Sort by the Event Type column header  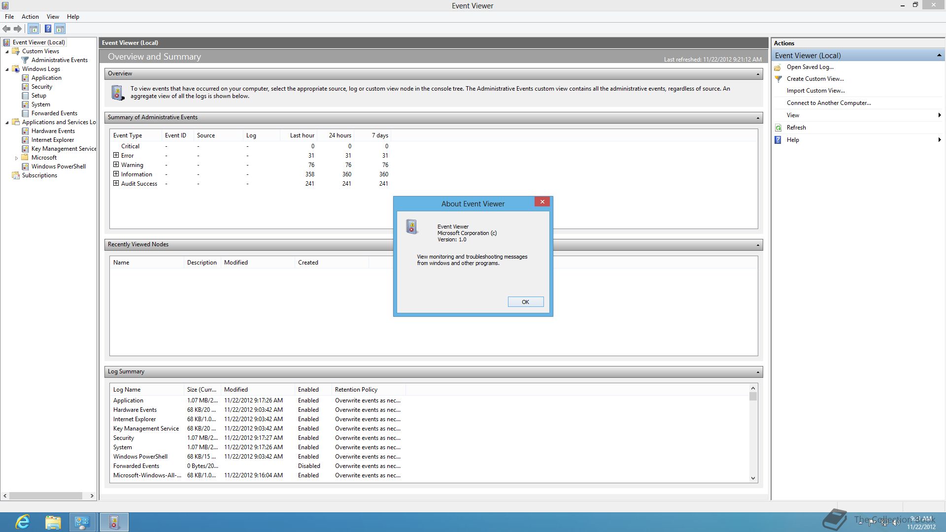tap(135, 135)
